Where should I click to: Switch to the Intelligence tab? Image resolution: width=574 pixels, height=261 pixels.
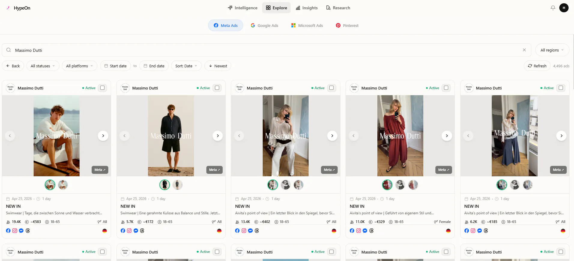(243, 8)
